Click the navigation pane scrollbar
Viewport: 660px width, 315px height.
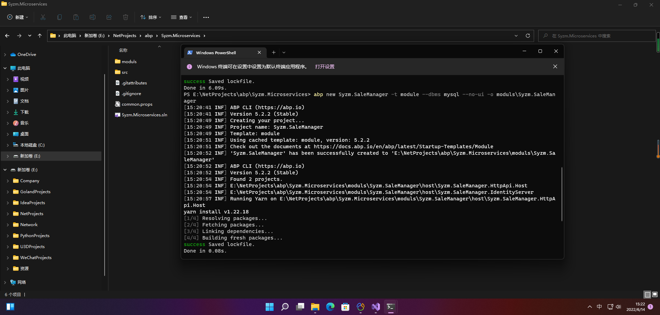(104, 175)
